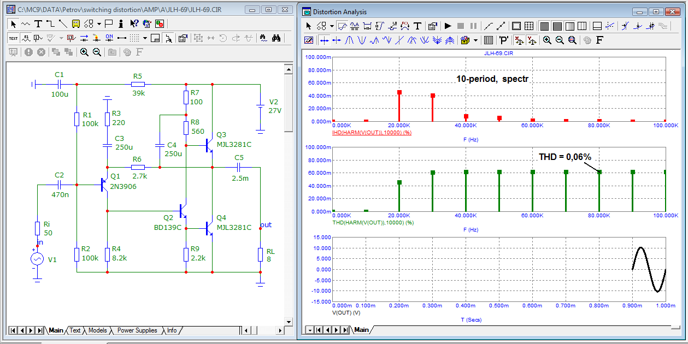The image size is (688, 344).
Task: Toggle node numbers display
Action: [38, 38]
